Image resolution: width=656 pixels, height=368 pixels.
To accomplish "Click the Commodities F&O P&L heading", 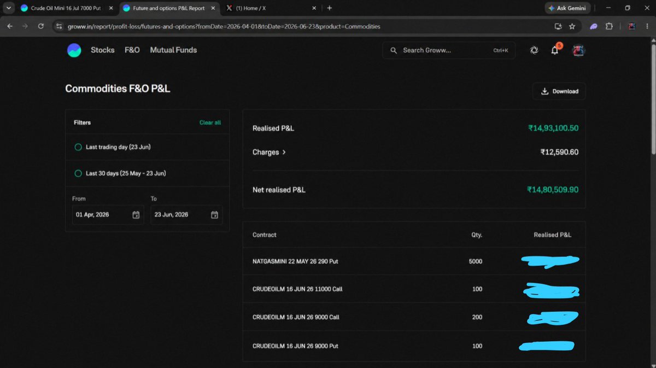I will point(118,89).
